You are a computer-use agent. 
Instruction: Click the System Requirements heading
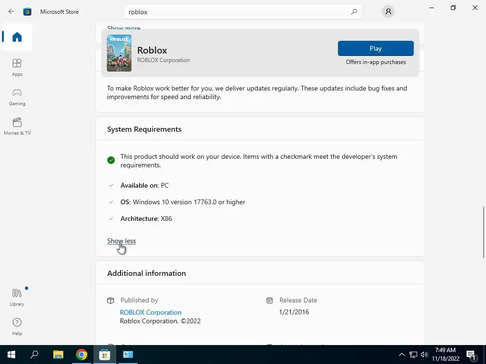click(144, 129)
